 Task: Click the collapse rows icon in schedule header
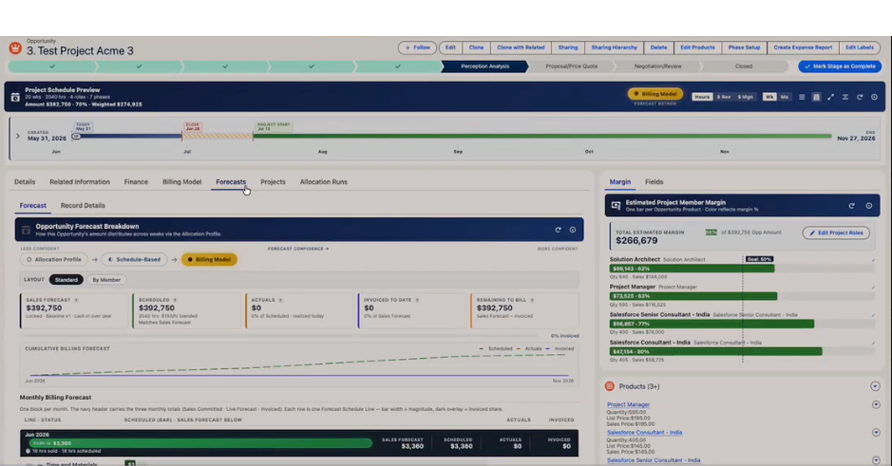tap(845, 97)
